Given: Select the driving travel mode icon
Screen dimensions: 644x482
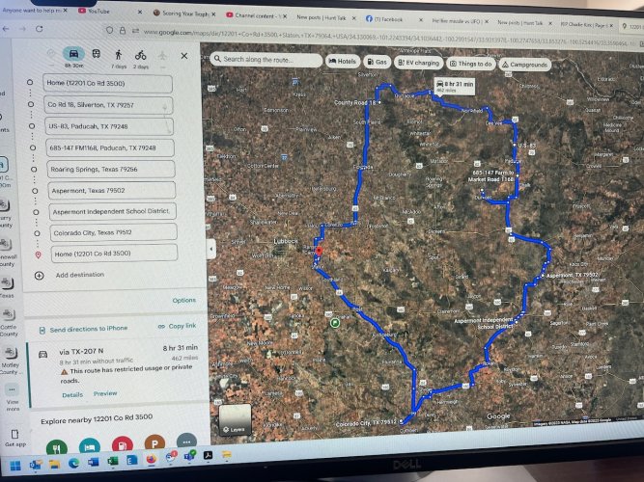Looking at the screenshot, I should pos(72,54).
